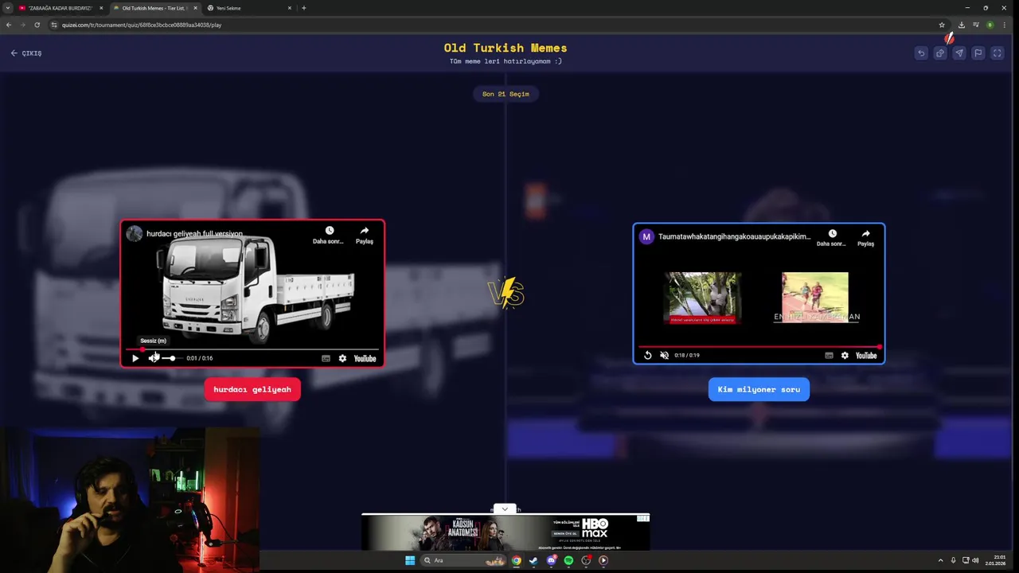The image size is (1019, 573).
Task: Show hidden system tray icons
Action: [940, 560]
